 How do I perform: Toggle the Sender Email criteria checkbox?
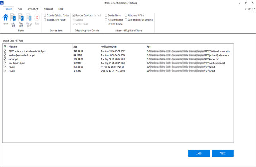73,24
